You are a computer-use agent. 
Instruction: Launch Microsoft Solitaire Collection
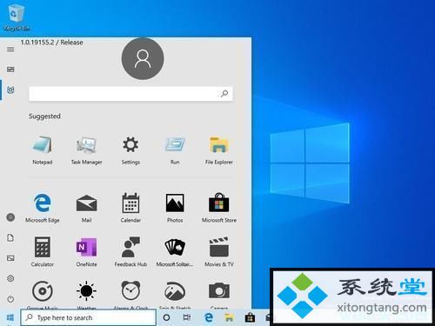click(175, 251)
